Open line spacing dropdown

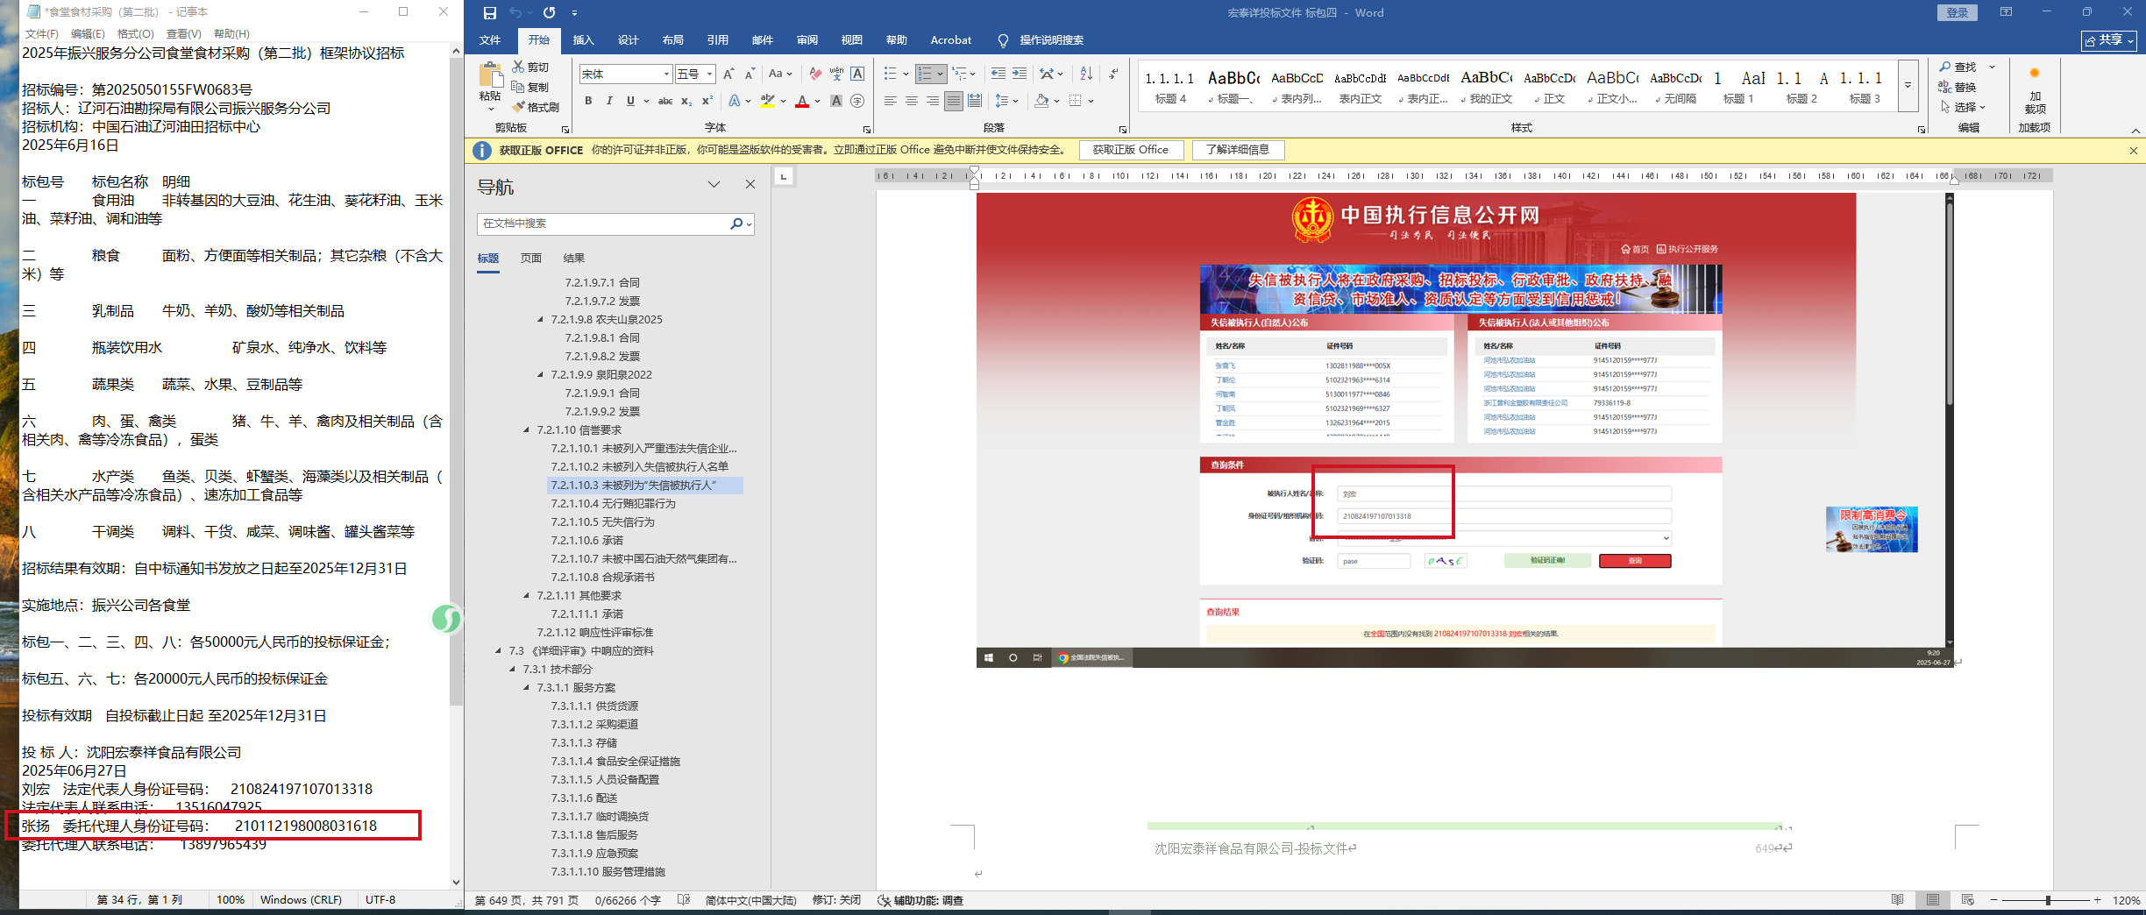[x=1006, y=101]
